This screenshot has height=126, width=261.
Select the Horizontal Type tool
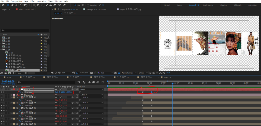coord(42,5)
